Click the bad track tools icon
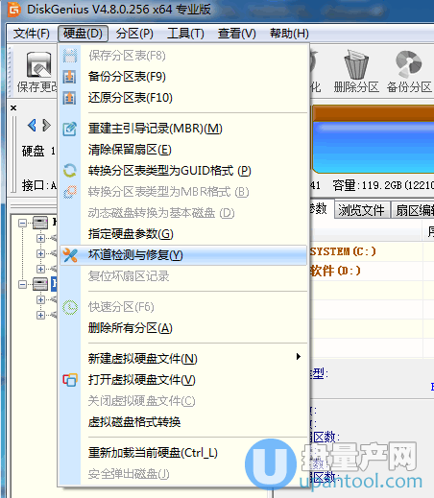The image size is (434, 498). 69,255
